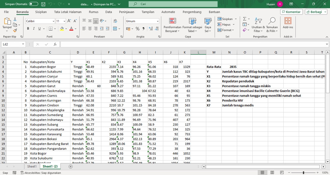Click the Komentar button

pos(291,12)
